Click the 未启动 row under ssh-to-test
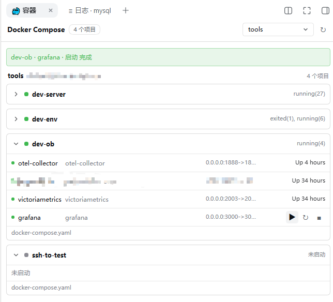This screenshot has height=302, width=333. [168, 273]
